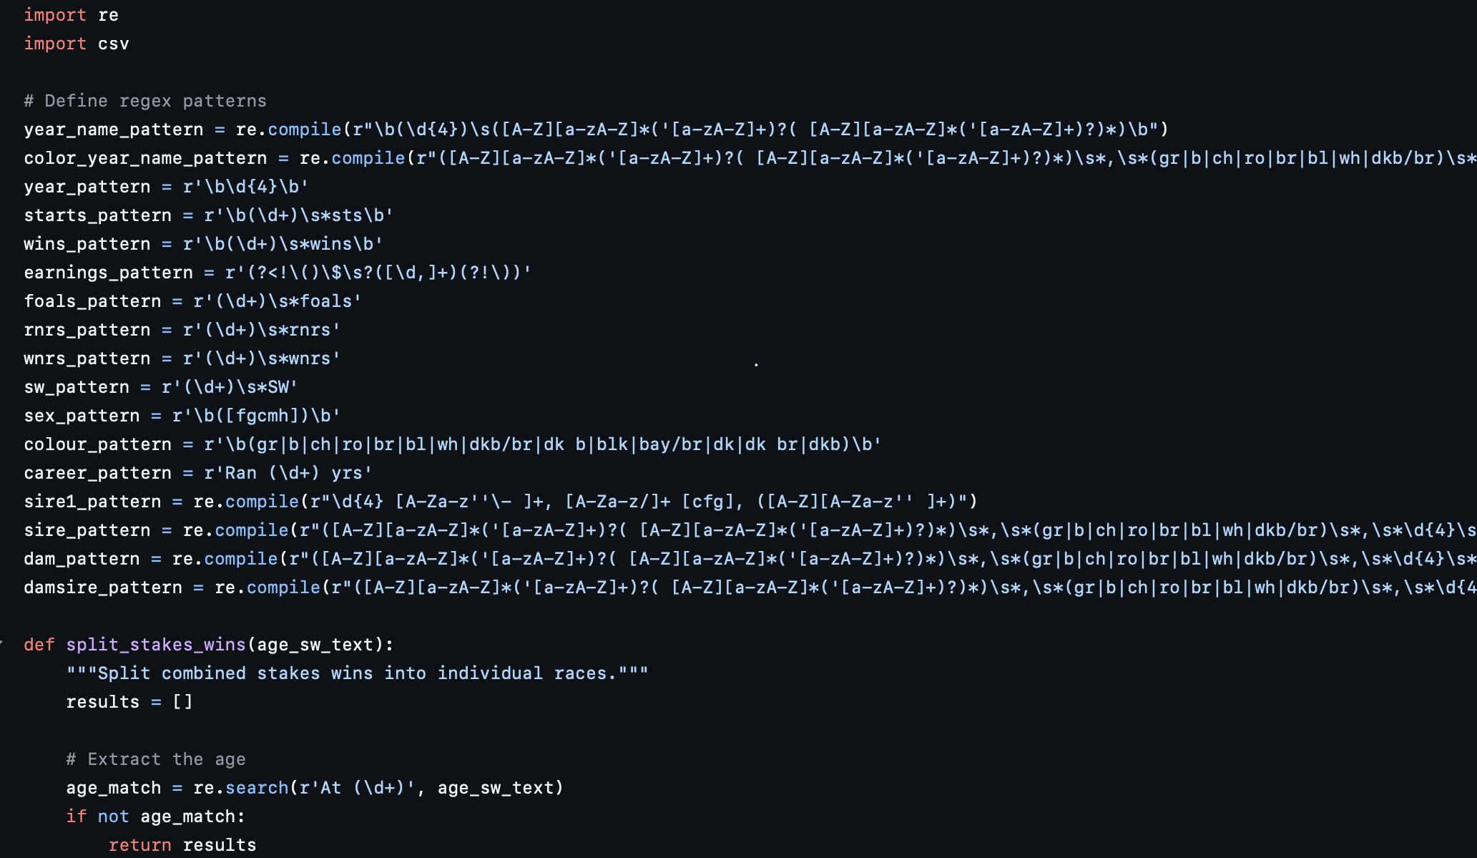
Task: Click the re.search call on age_match line
Action: 241,788
